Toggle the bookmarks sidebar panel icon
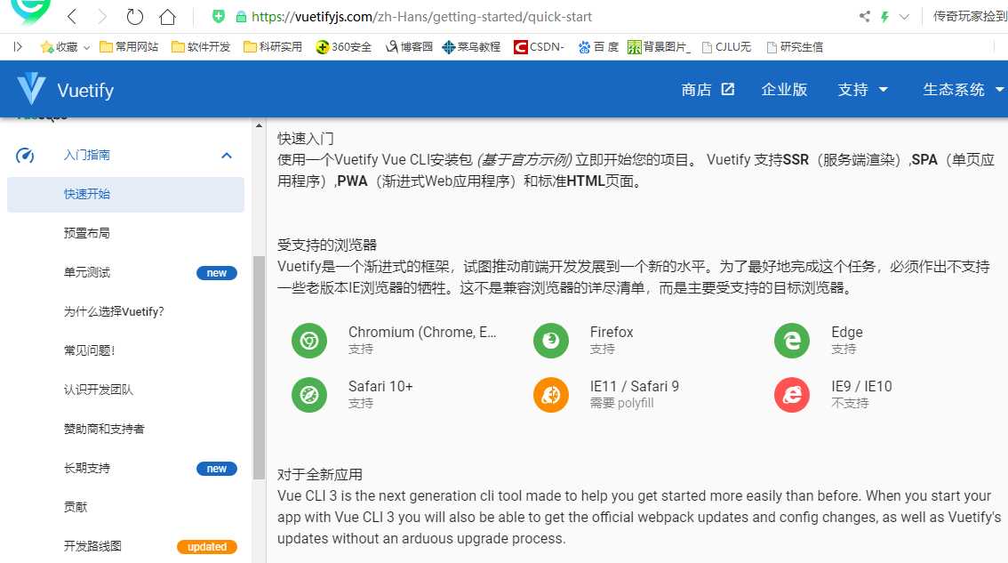 tap(18, 47)
